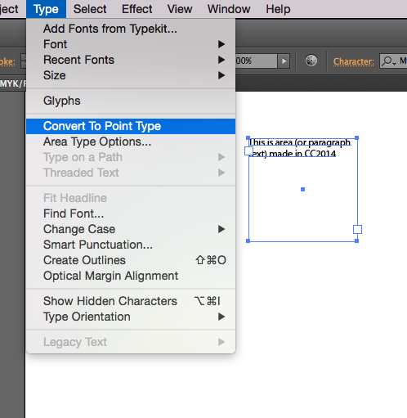Viewport: 407px width, 418px height.
Task: Choose Find Font menu item
Action: (131, 213)
